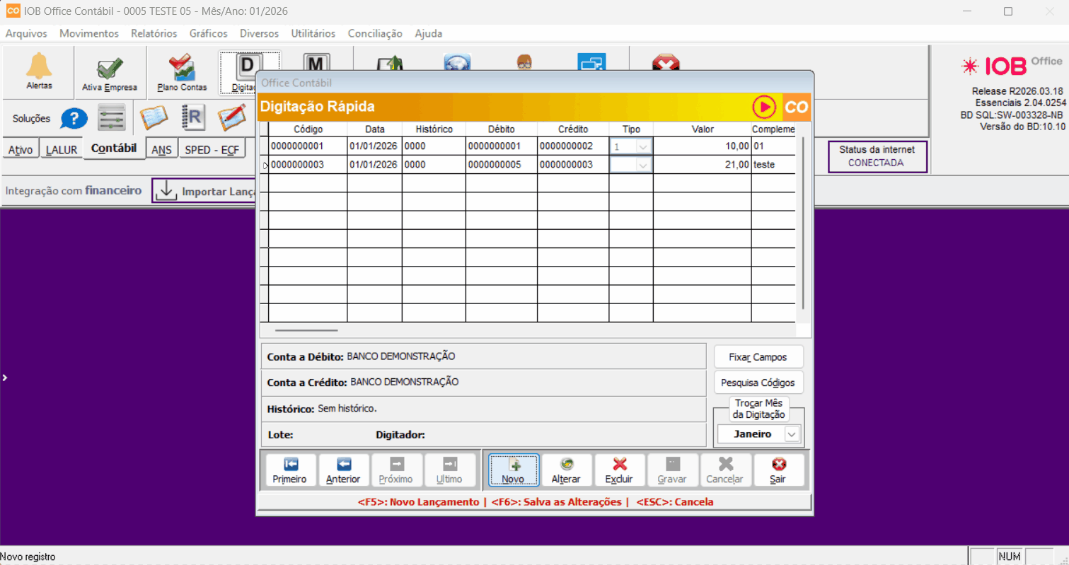Click the Anterior navigation button
Viewport: 1069px width, 565px height.
tap(343, 470)
